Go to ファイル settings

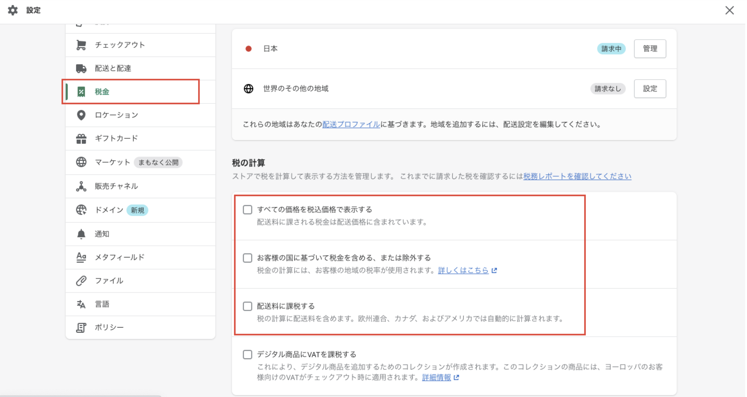(141, 281)
